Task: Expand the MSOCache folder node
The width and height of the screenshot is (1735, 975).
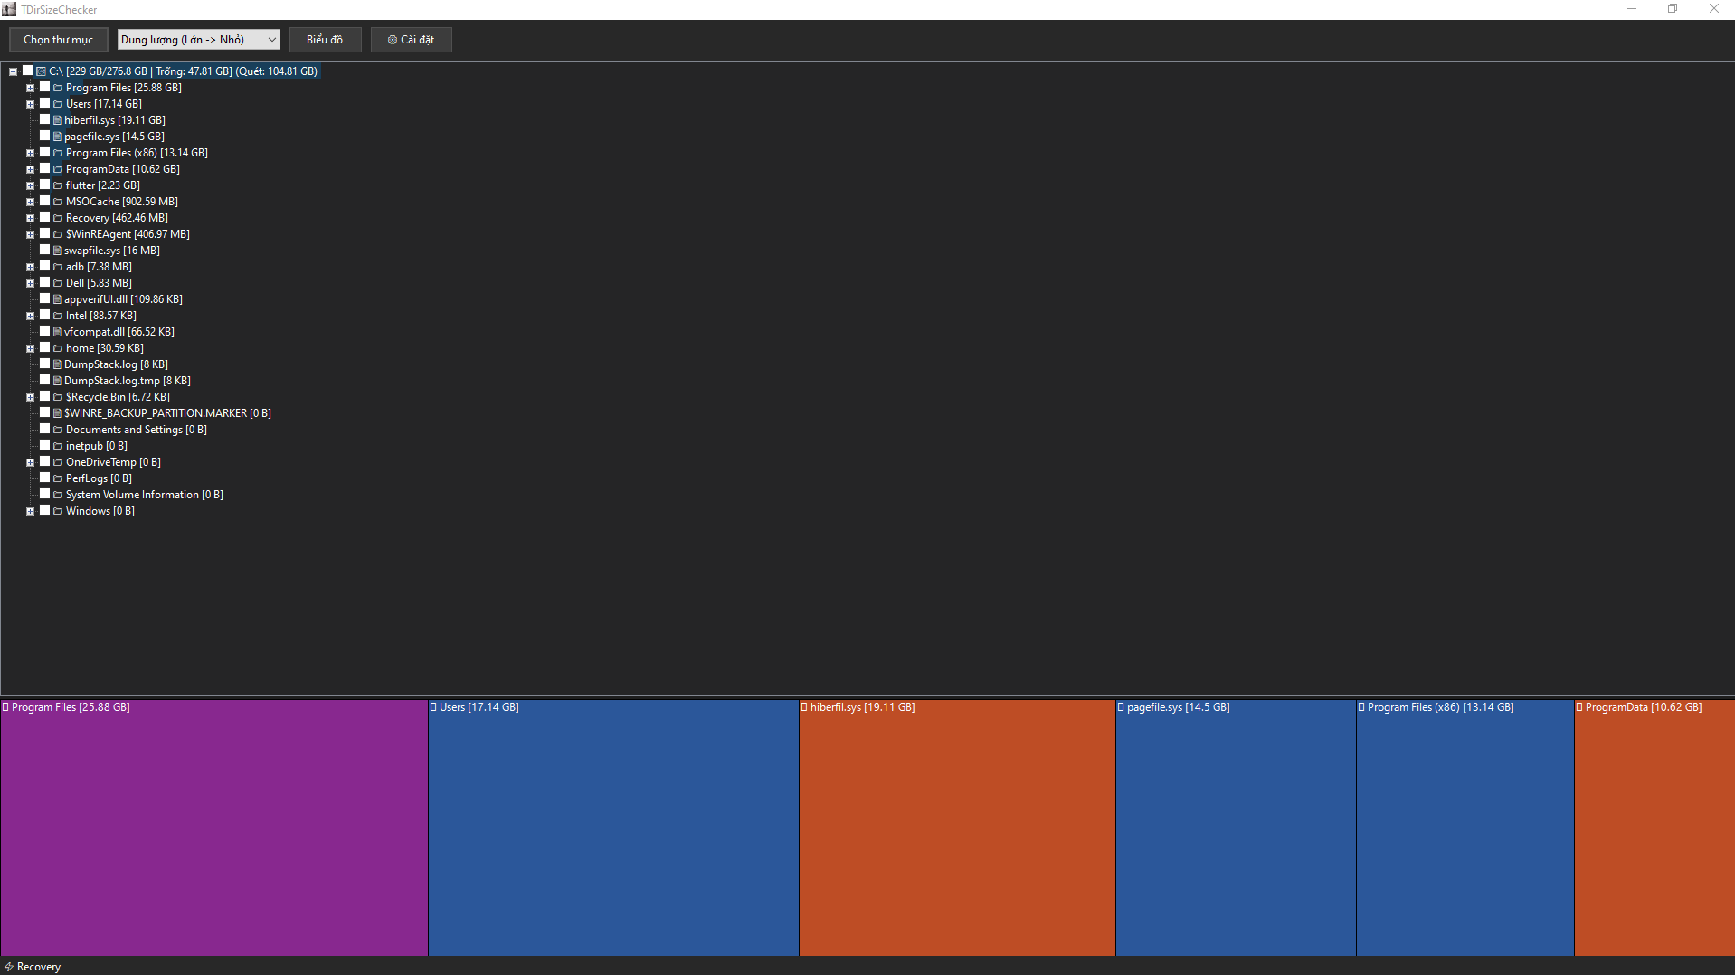Action: coord(30,202)
